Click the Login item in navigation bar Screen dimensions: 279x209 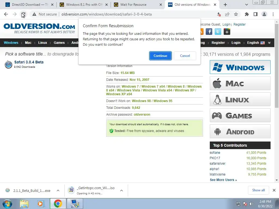236,43
